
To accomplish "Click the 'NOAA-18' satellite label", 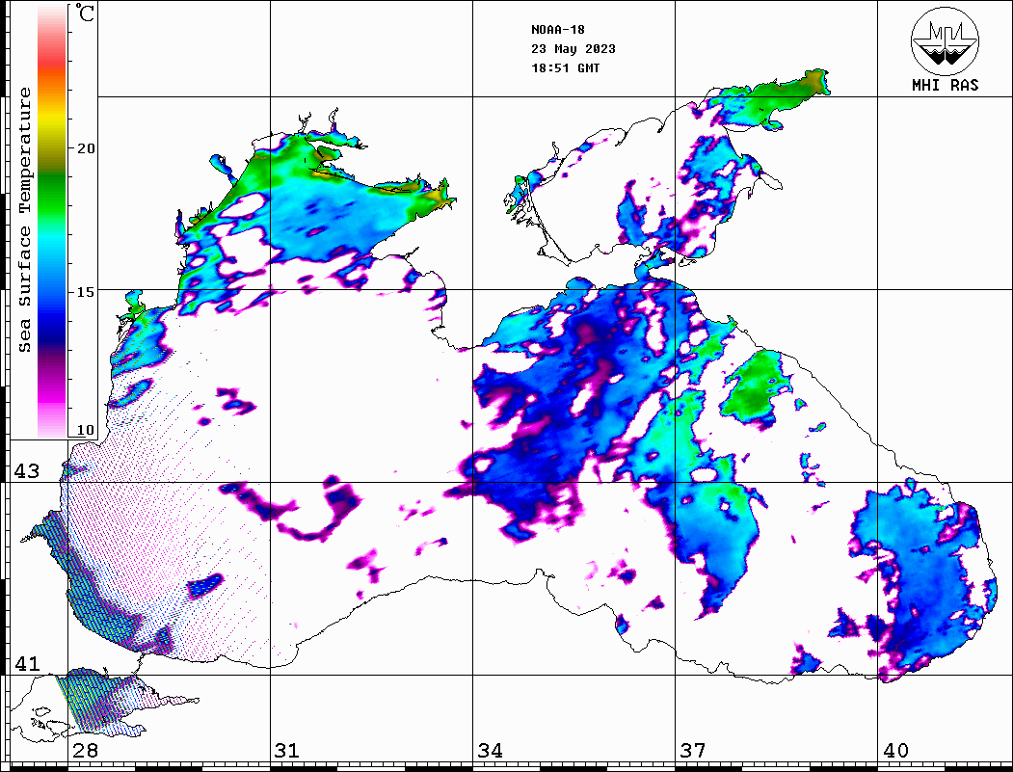I will pos(558,30).
